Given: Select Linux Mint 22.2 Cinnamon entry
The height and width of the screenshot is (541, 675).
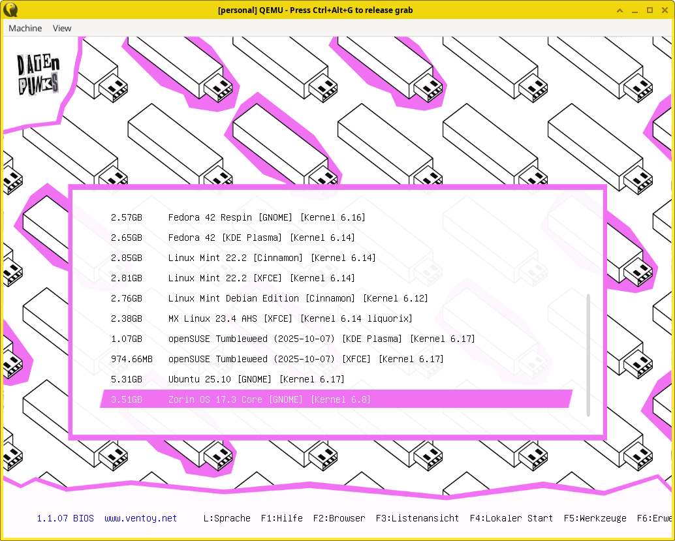Looking at the screenshot, I should point(272,258).
